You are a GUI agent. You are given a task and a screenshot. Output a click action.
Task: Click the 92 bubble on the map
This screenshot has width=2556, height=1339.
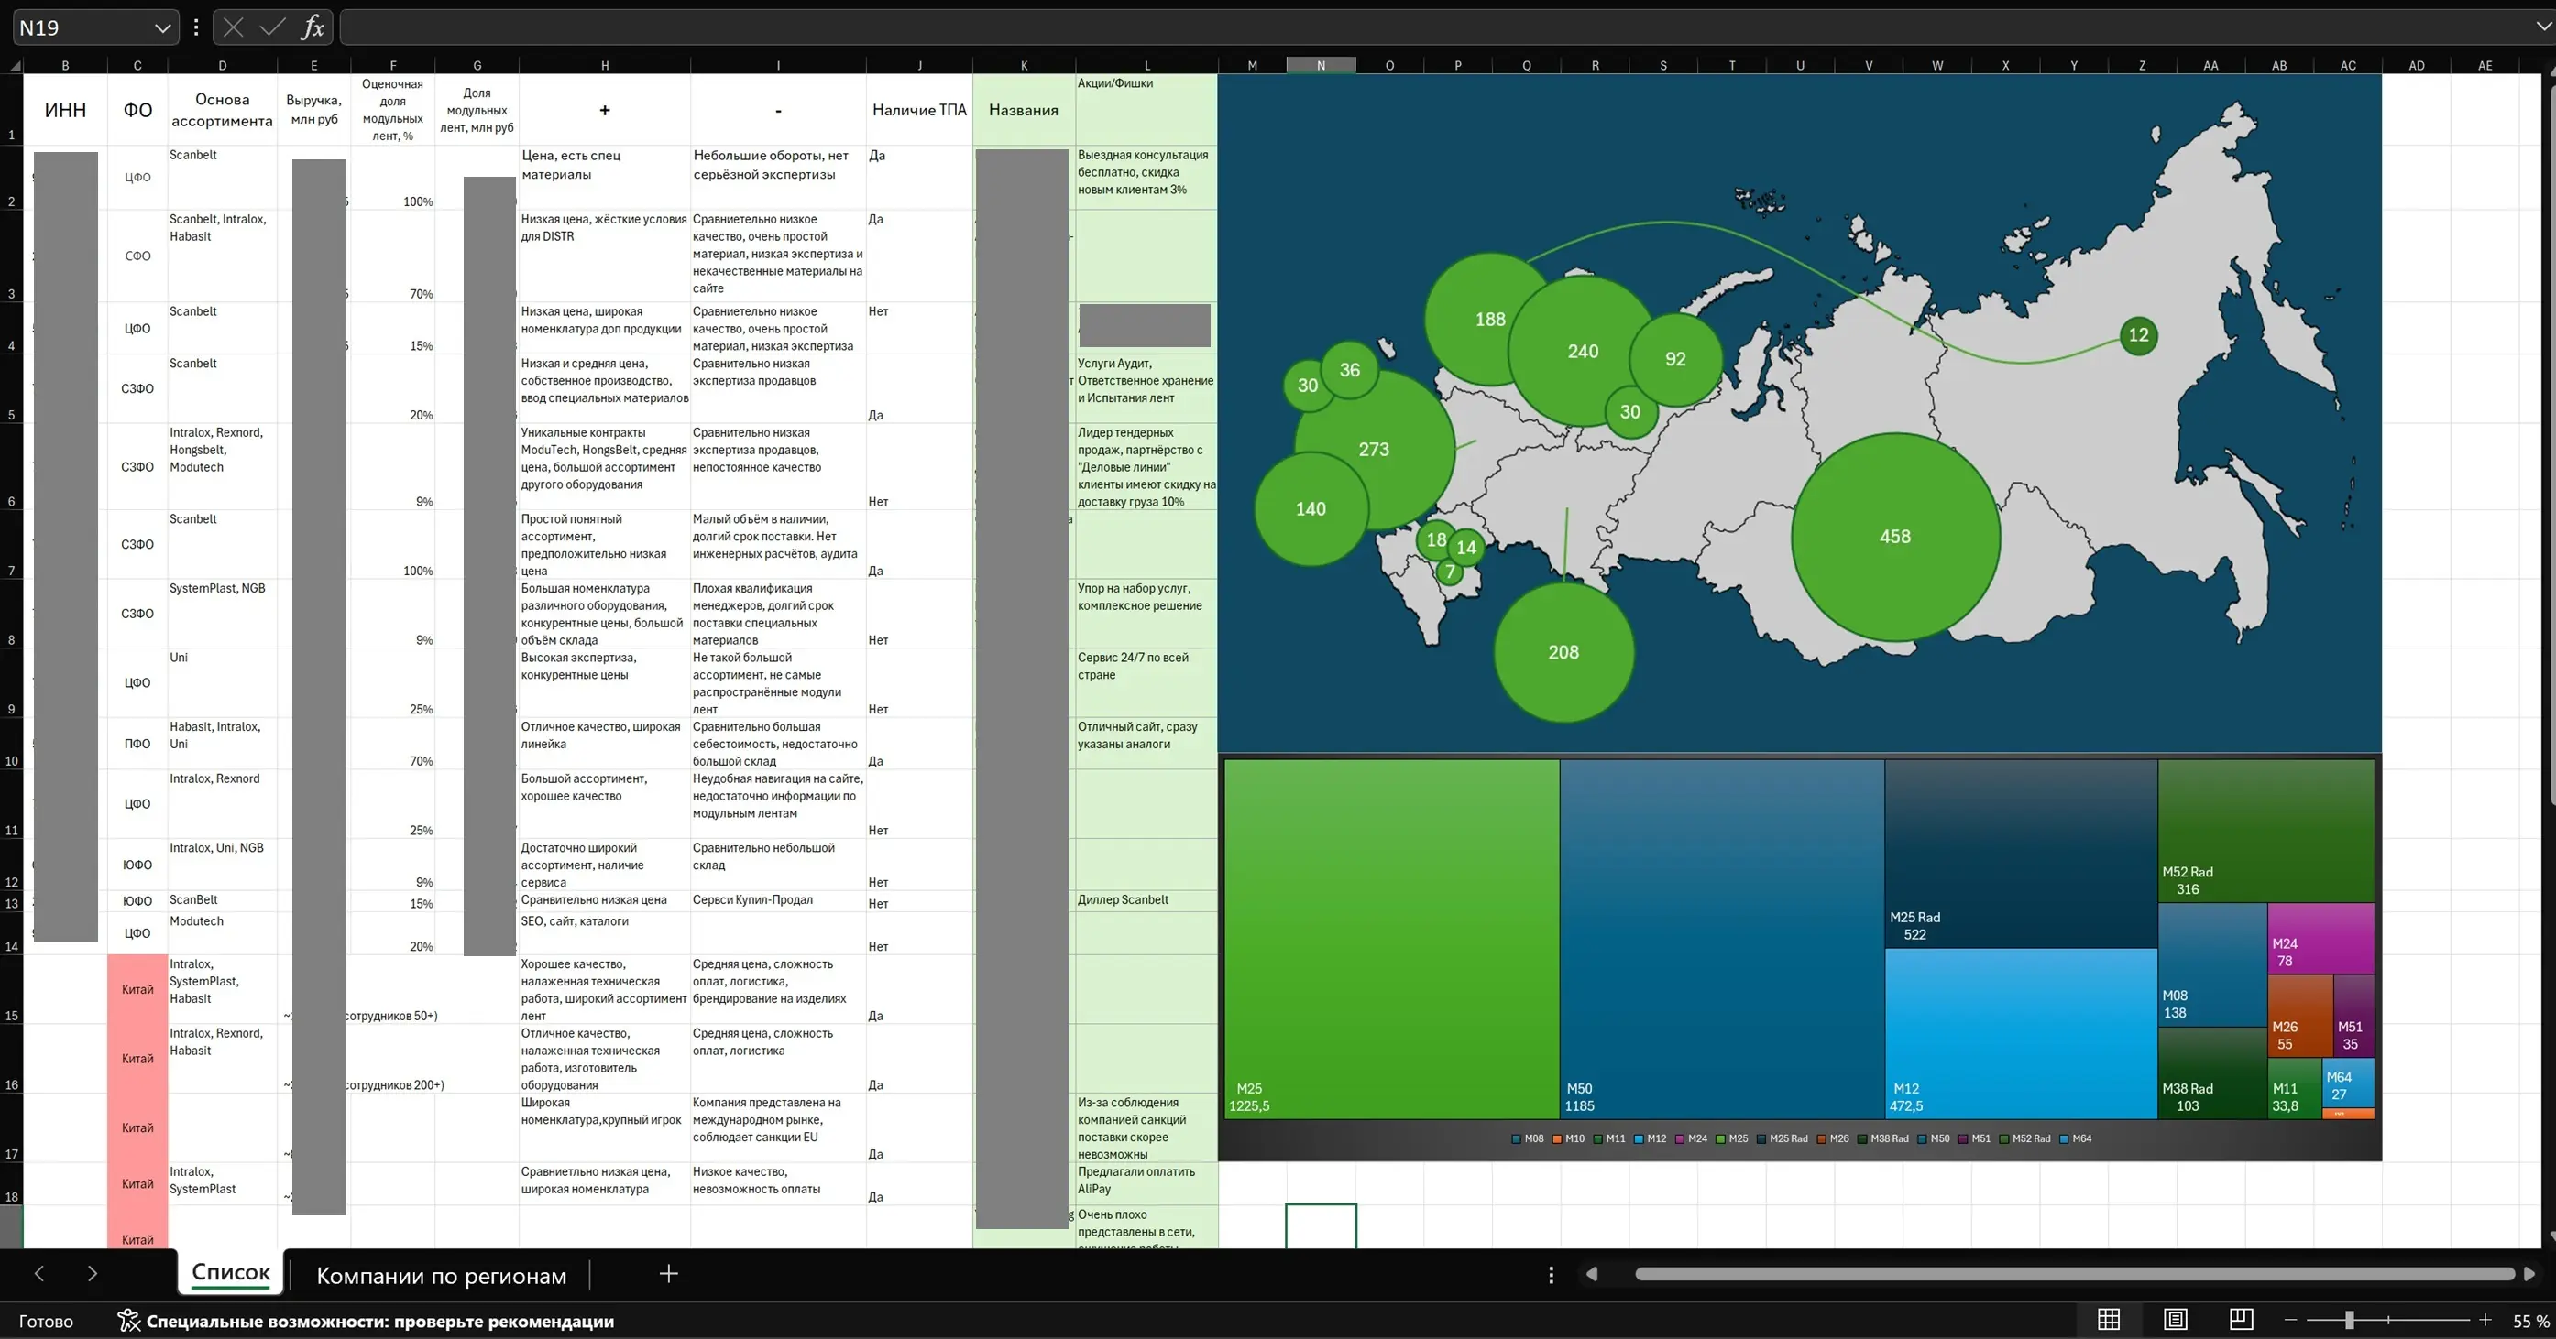[x=1675, y=359]
